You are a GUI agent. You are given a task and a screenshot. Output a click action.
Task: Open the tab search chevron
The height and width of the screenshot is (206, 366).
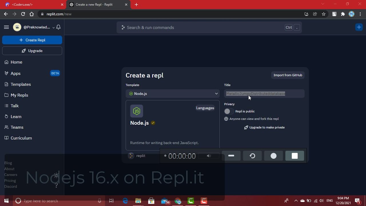click(x=323, y=4)
